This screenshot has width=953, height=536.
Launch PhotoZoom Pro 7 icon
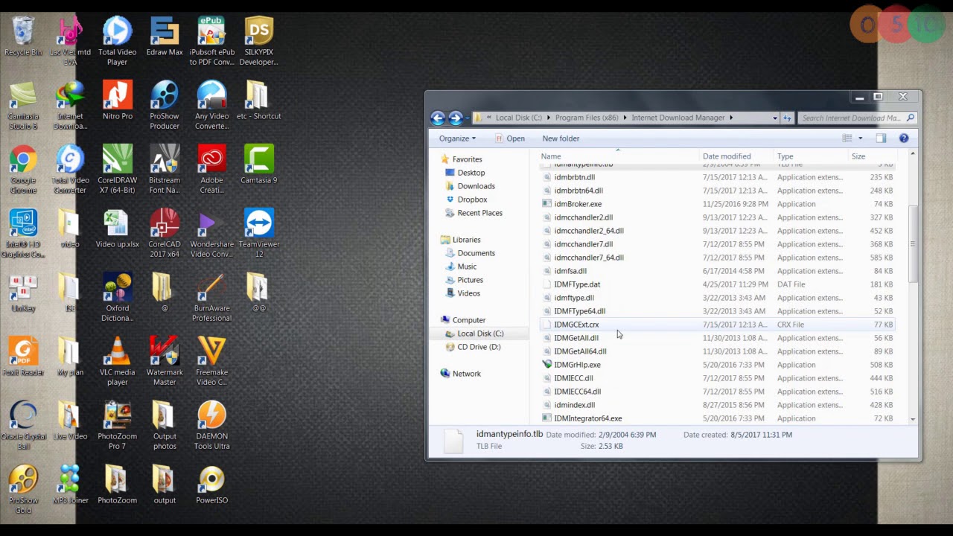[x=117, y=425]
